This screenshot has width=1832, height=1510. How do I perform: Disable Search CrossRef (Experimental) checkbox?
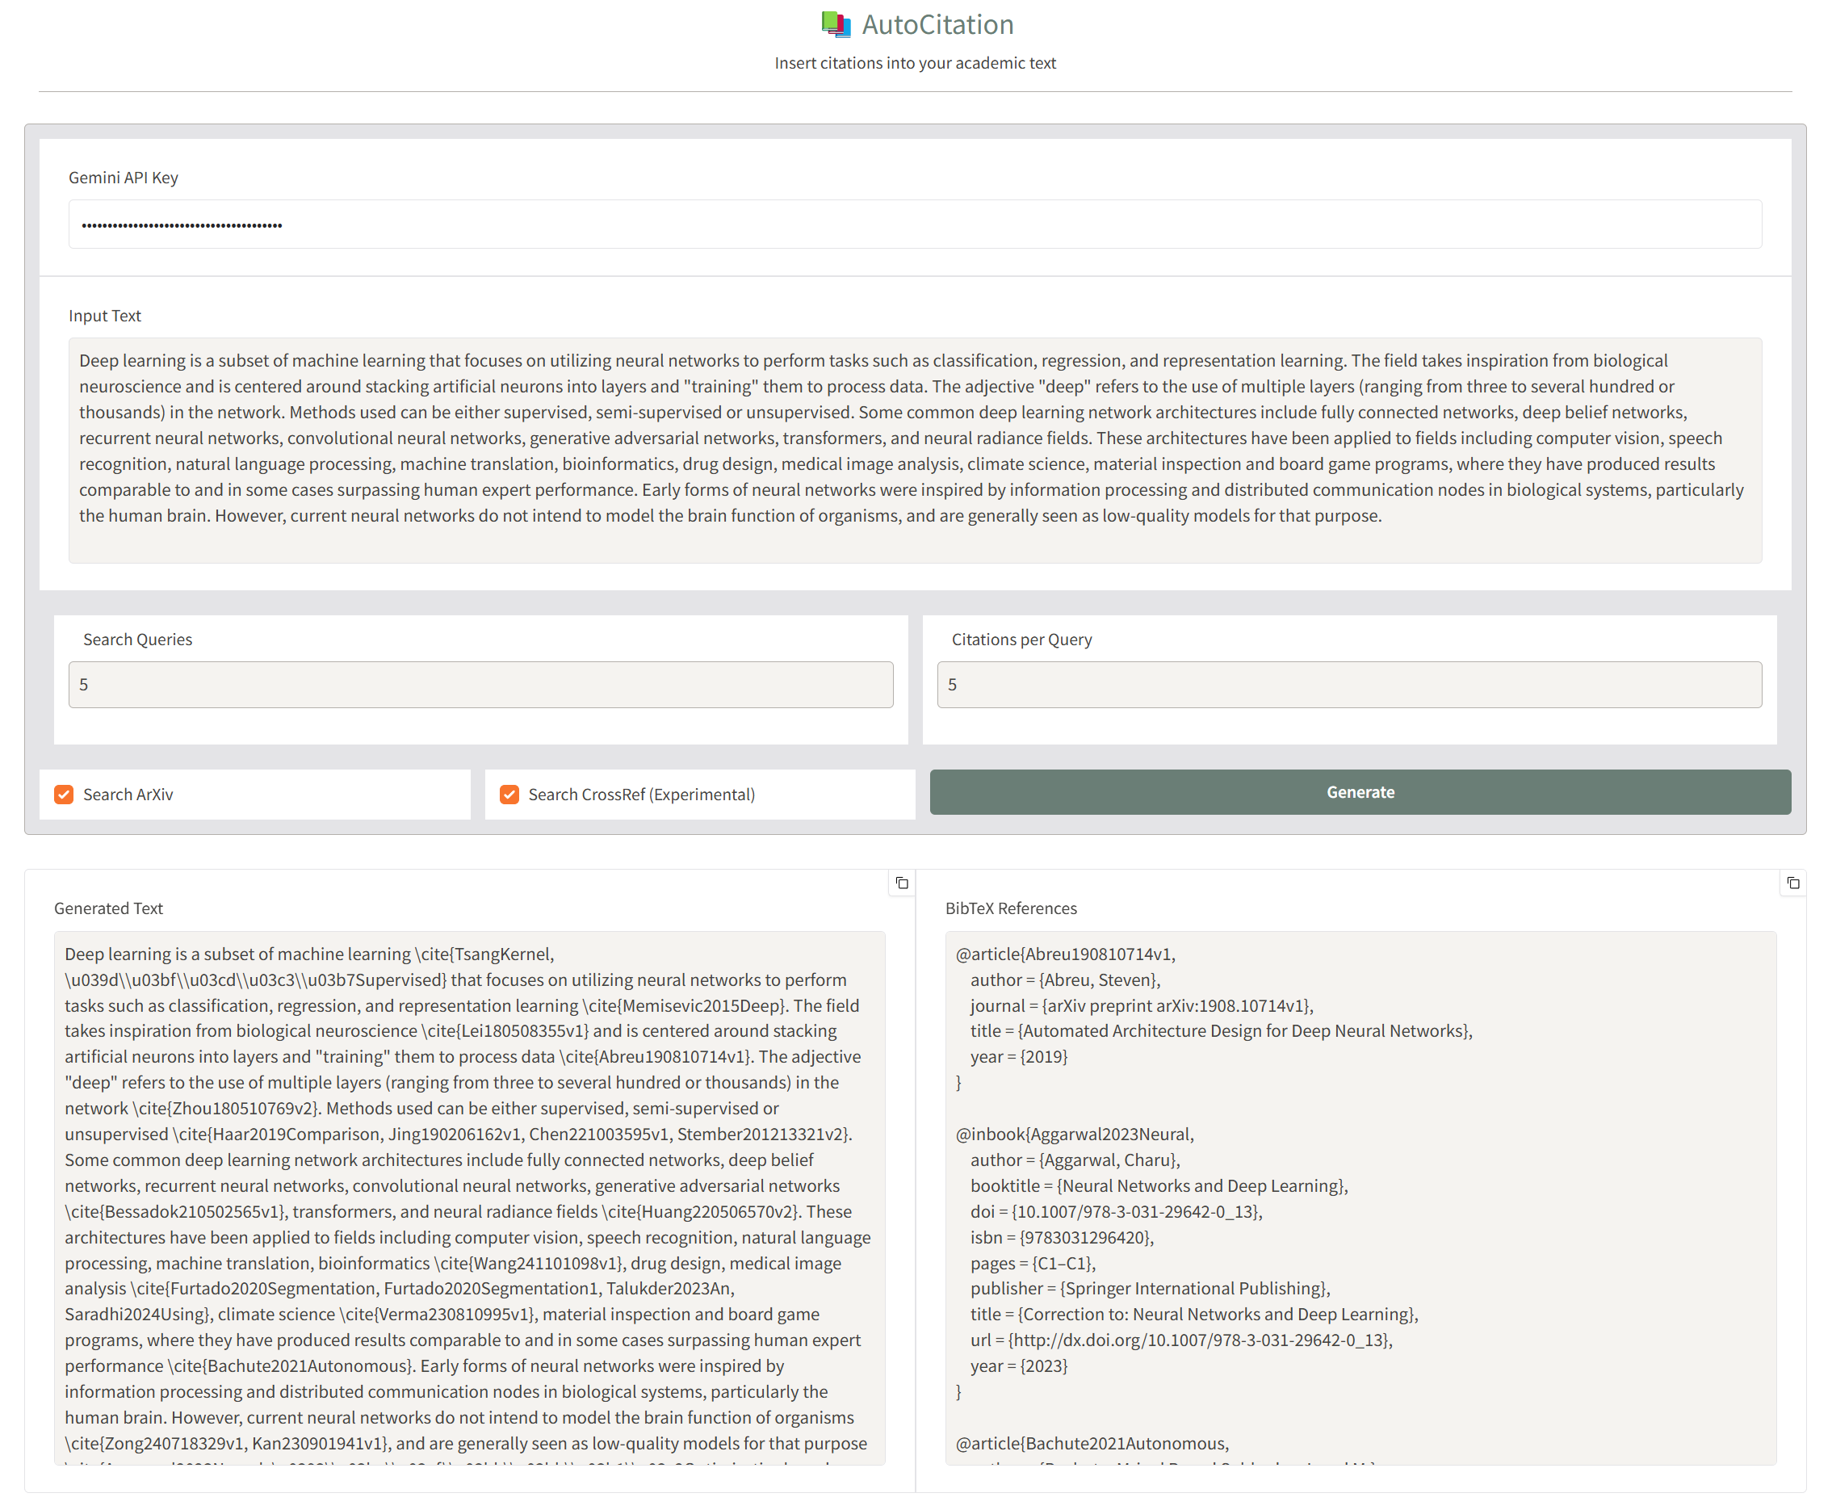coord(509,794)
